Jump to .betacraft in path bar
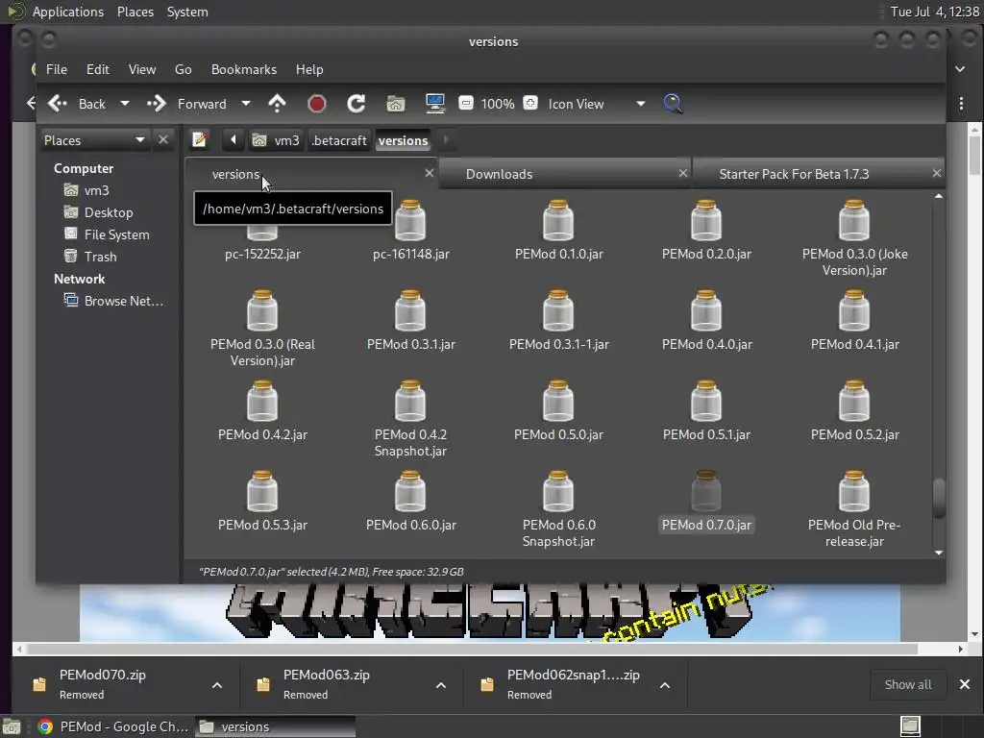Screen dimensions: 984x738 click(x=339, y=140)
